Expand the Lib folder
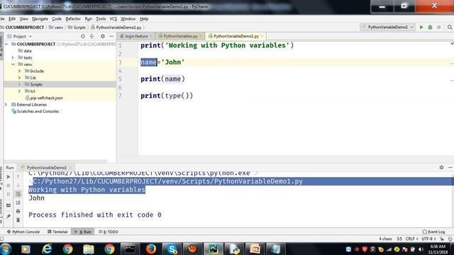The width and height of the screenshot is (454, 255). click(19, 77)
